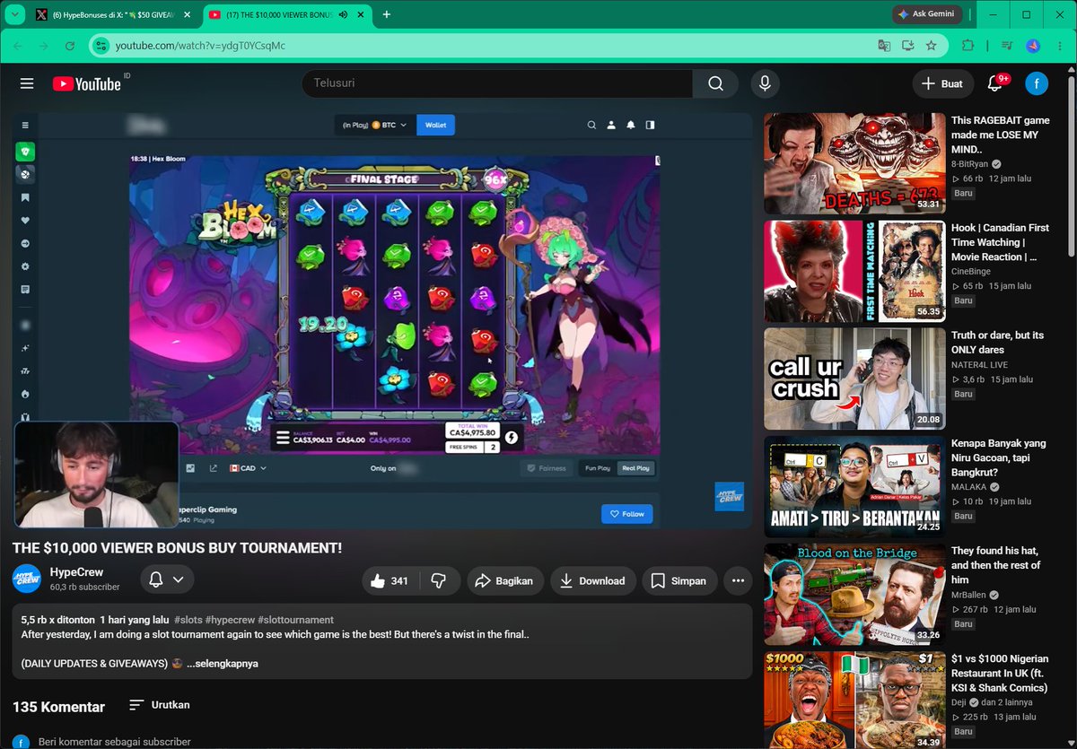Open the media control icon in Chrome toolbar
The width and height of the screenshot is (1077, 749).
point(1008,45)
